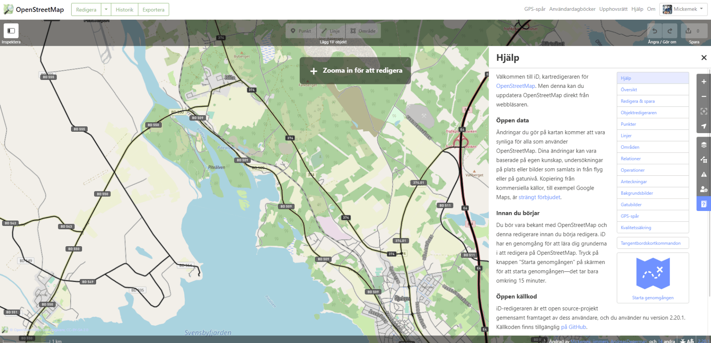Screen dimensions: 711x343
Task: Click the OpenStreetMap logo
Action: click(x=34, y=9)
